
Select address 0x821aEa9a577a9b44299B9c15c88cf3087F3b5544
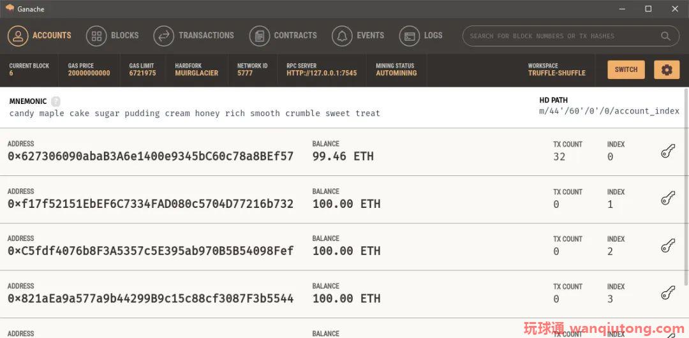pos(151,298)
